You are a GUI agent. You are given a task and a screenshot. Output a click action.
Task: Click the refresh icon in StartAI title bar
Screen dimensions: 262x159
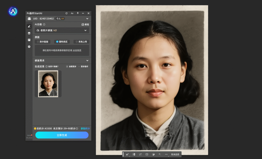pos(67,13)
